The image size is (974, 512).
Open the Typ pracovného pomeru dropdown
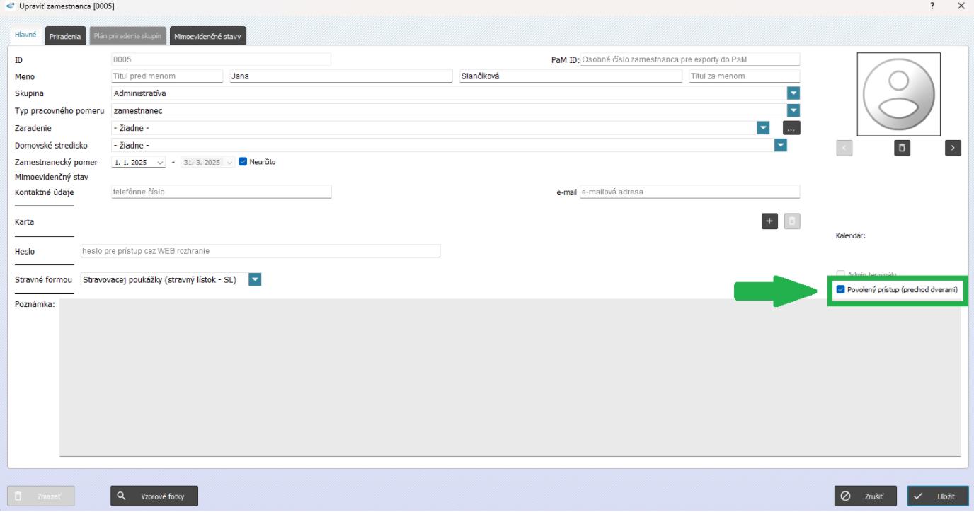(x=793, y=110)
